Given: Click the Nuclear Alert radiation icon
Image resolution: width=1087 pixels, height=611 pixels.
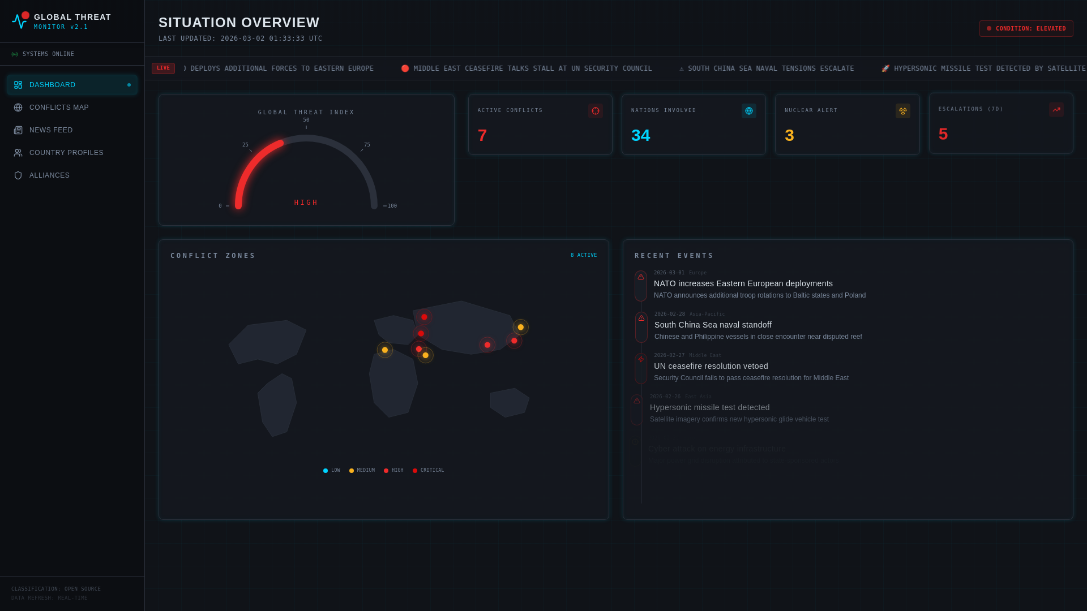Looking at the screenshot, I should [903, 111].
